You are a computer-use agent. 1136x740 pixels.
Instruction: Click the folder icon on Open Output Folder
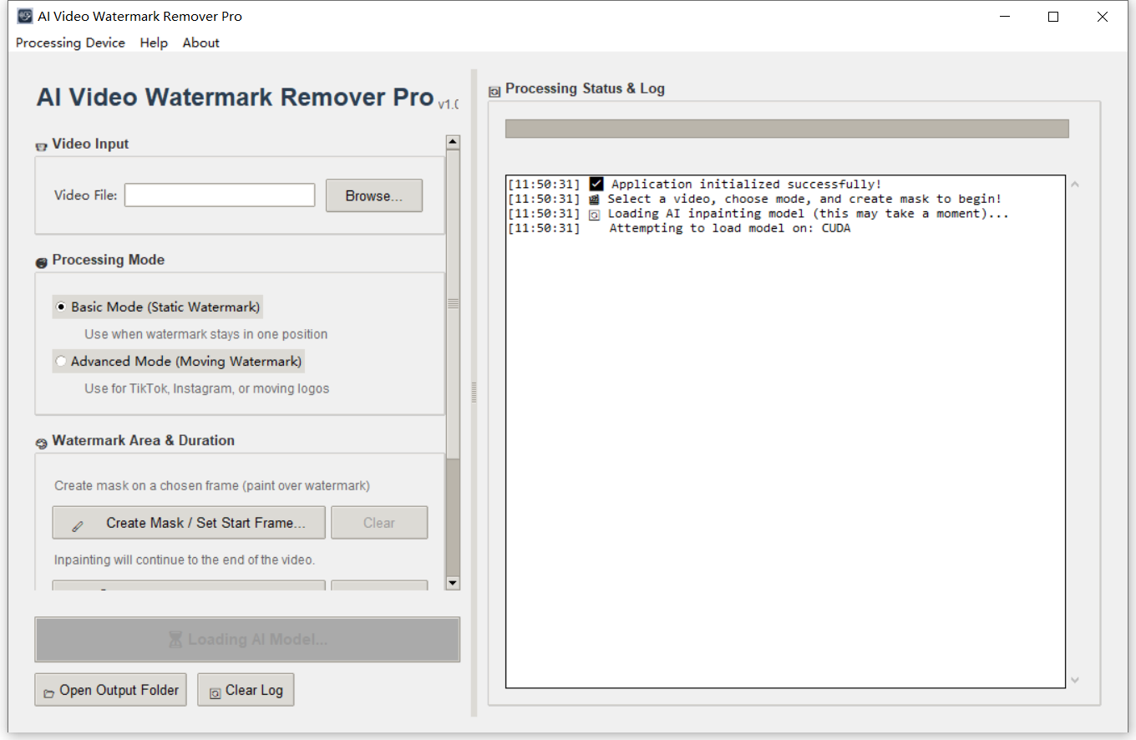coord(49,692)
